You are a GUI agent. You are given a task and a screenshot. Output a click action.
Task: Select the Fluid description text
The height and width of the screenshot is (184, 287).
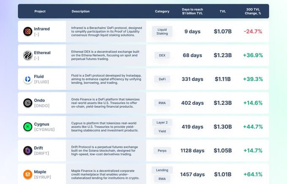coord(106,79)
